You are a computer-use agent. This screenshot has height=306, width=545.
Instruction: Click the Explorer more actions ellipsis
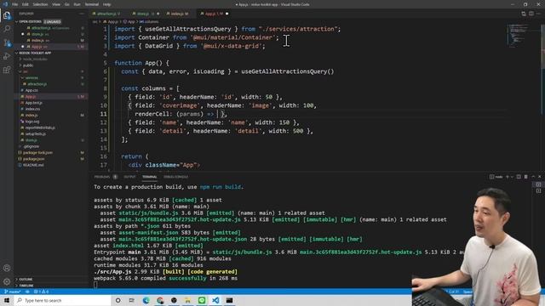pyautogui.click(x=82, y=14)
